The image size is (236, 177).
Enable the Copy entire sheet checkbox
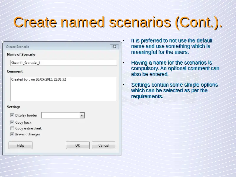tap(12, 128)
